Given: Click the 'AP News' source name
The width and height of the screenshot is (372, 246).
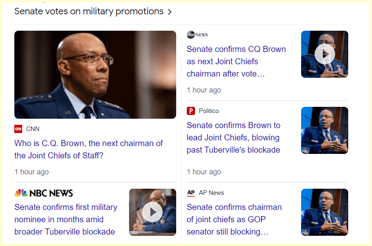Looking at the screenshot, I should click(211, 193).
